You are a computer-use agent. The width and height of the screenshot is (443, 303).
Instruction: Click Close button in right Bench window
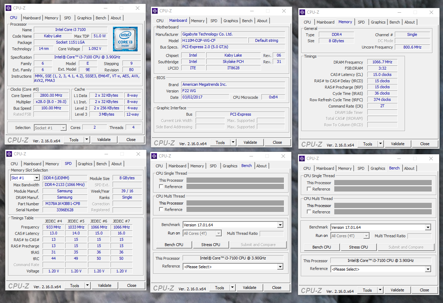tap(424, 290)
